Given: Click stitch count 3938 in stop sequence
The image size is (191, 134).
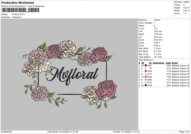Looking at the screenshot, I should [150, 71].
